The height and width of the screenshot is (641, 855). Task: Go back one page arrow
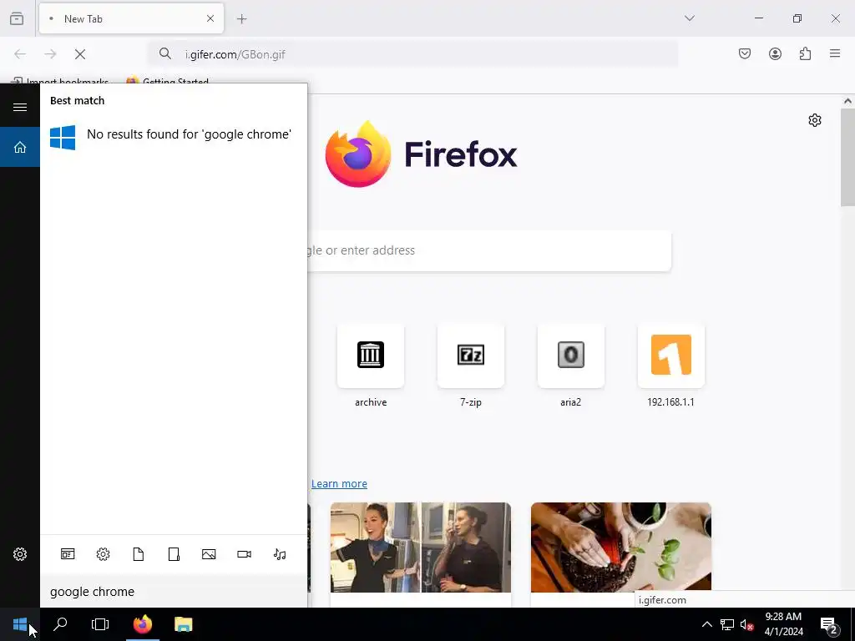20,54
